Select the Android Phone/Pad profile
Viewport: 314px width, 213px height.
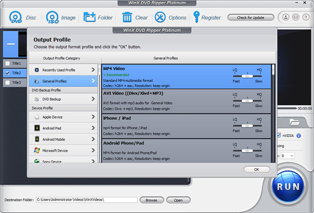[x=186, y=151]
